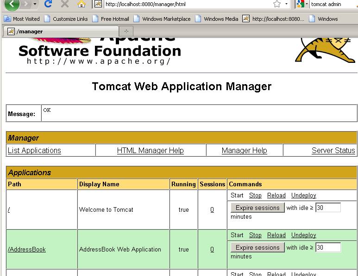Click the search box containing 'tomcat admin'

[332, 4]
